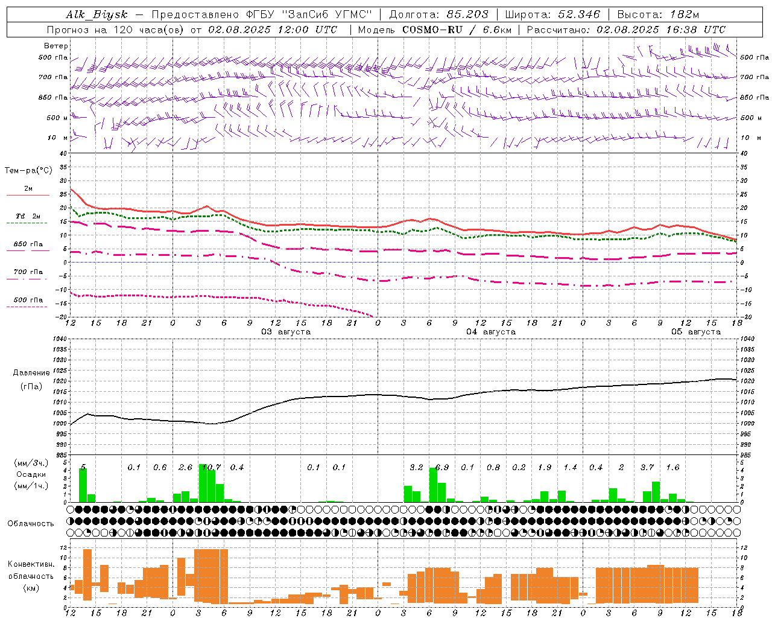Click the elevation value Высота: 182м

click(x=657, y=14)
